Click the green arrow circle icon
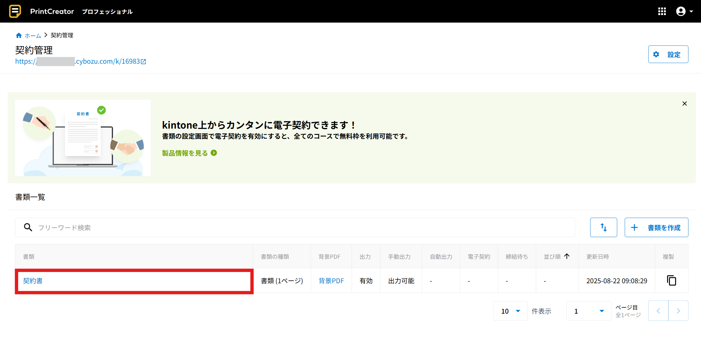The height and width of the screenshot is (356, 701). click(x=214, y=153)
